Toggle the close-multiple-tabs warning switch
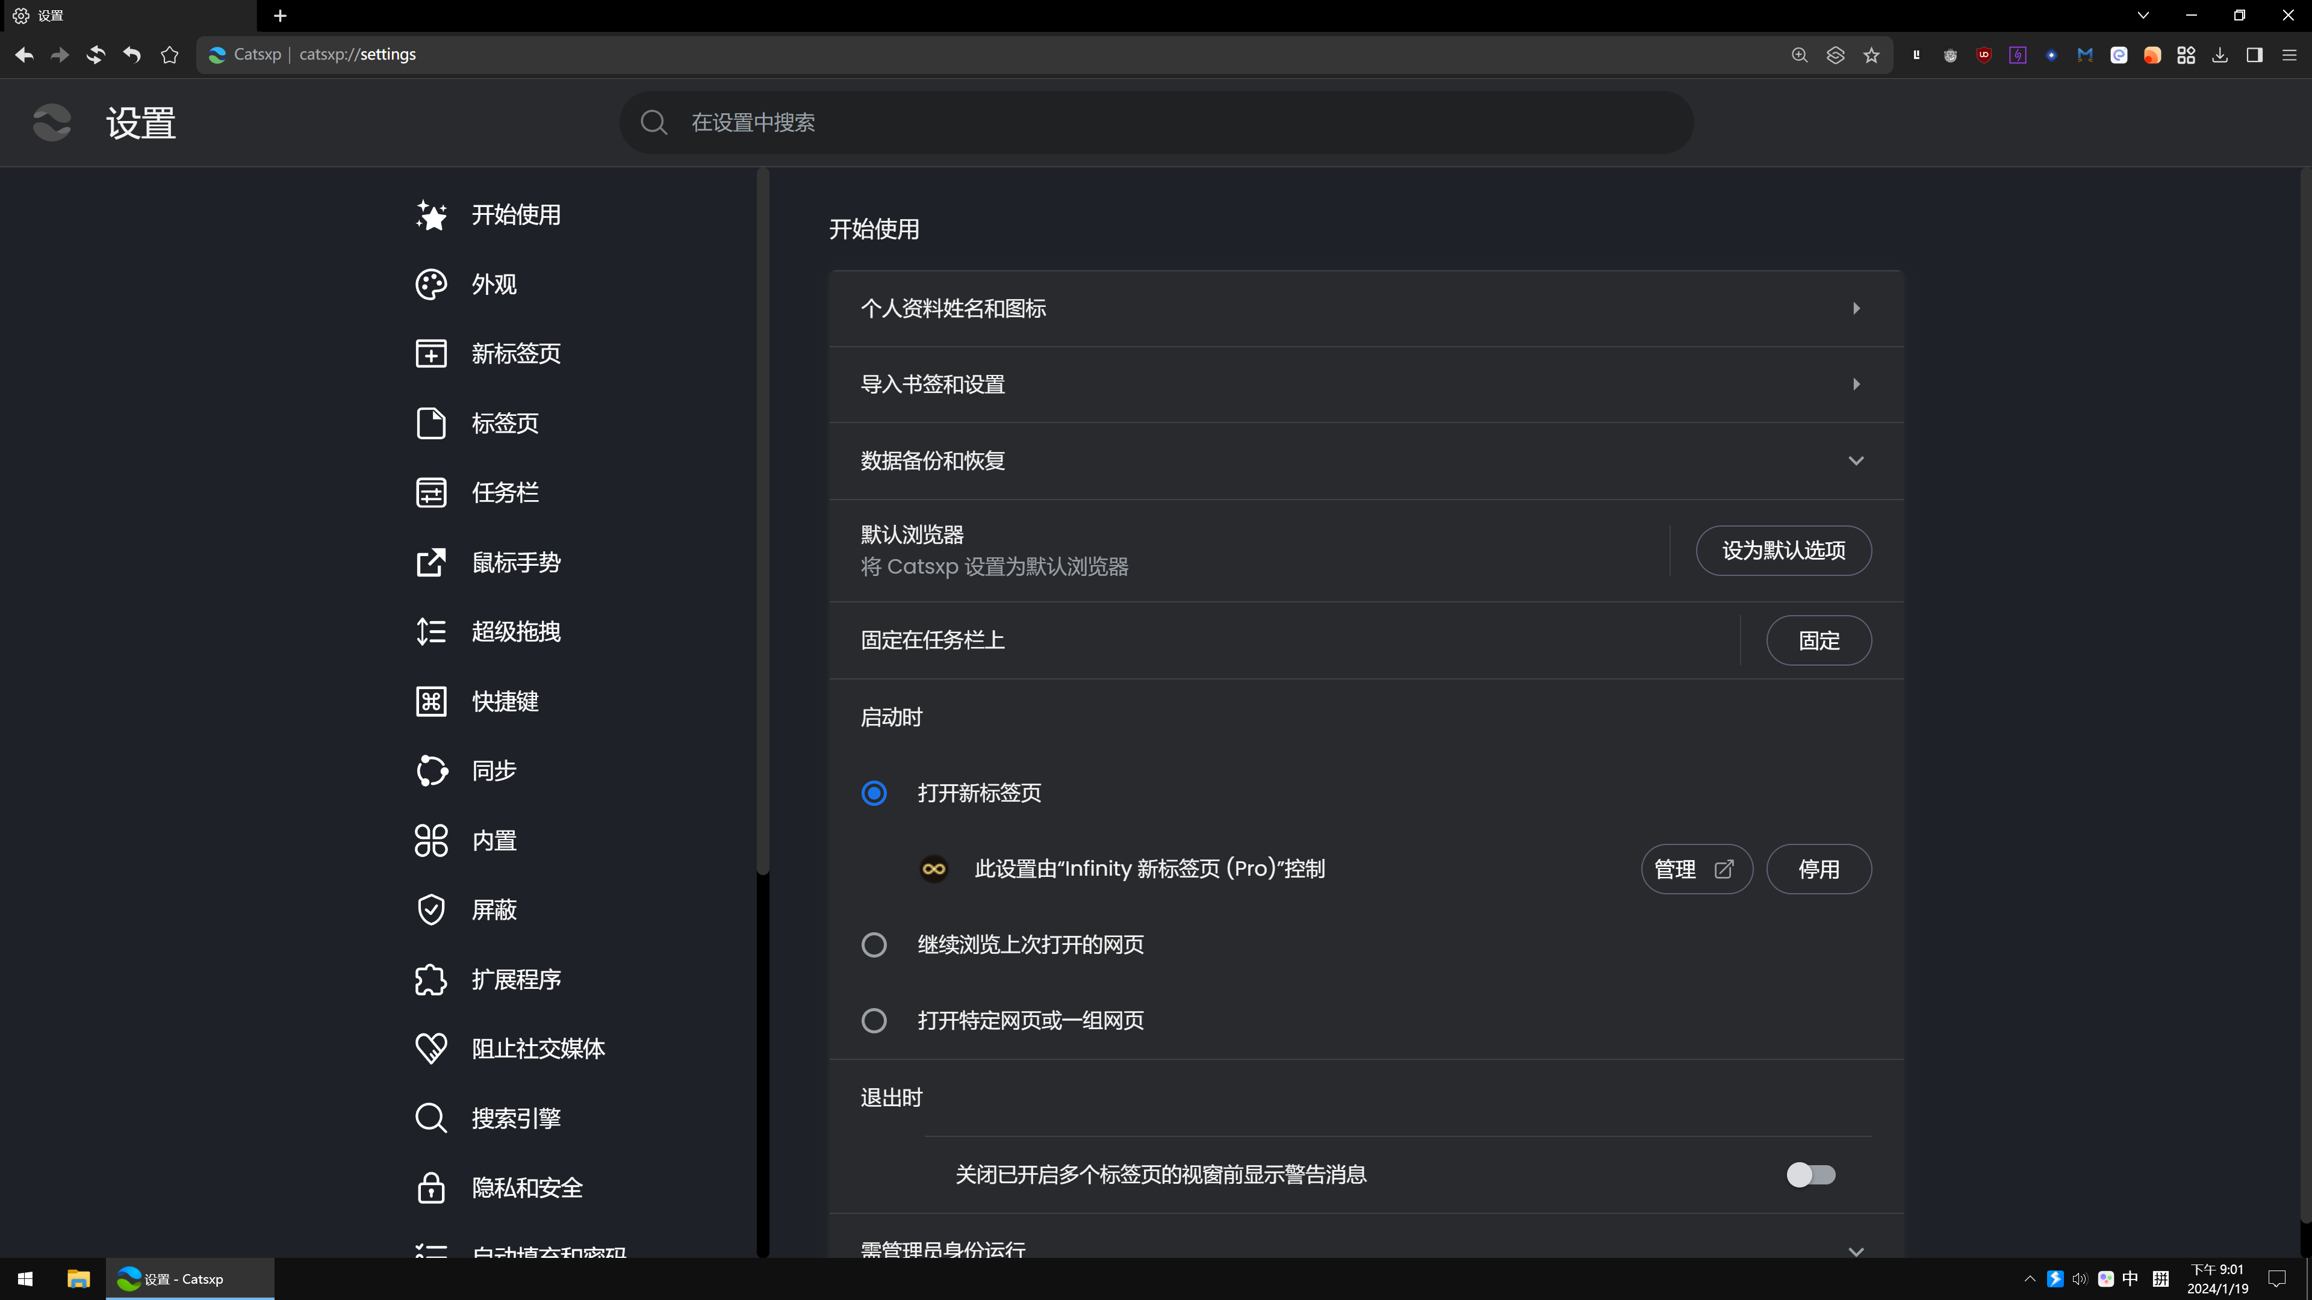The height and width of the screenshot is (1300, 2312). click(x=1810, y=1174)
